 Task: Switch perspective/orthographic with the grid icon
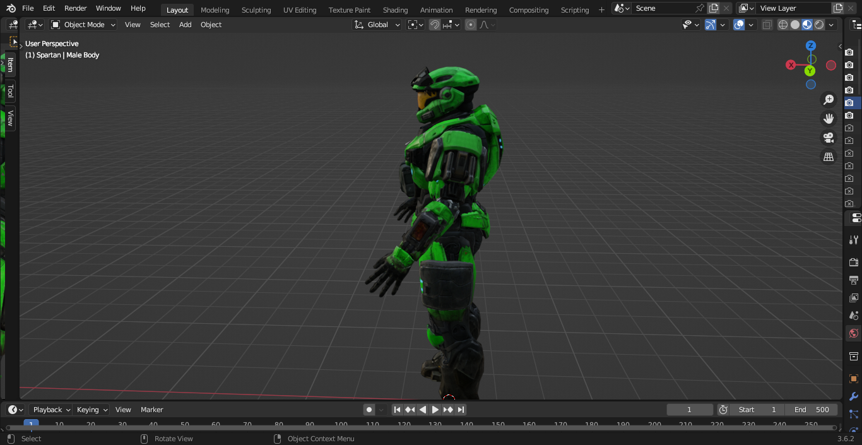(x=829, y=157)
